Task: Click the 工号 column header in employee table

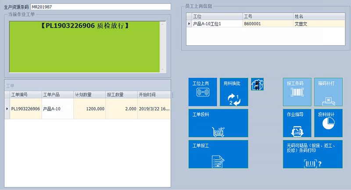Action: tap(268, 16)
